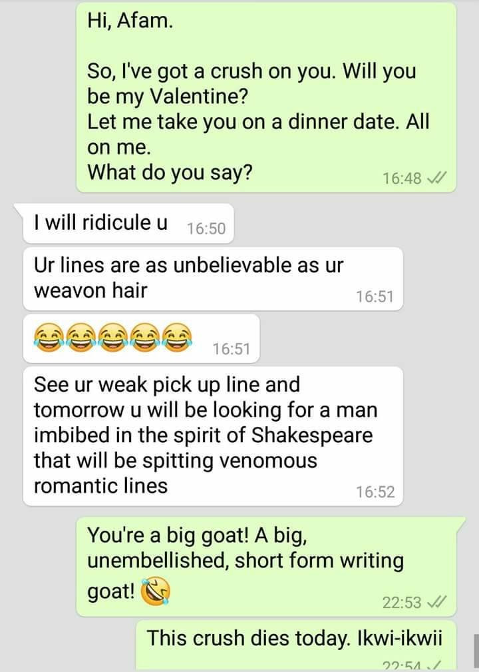The width and height of the screenshot is (479, 672).
Task: Tap the double-check read receipt at 16:48
Action: coord(438,177)
